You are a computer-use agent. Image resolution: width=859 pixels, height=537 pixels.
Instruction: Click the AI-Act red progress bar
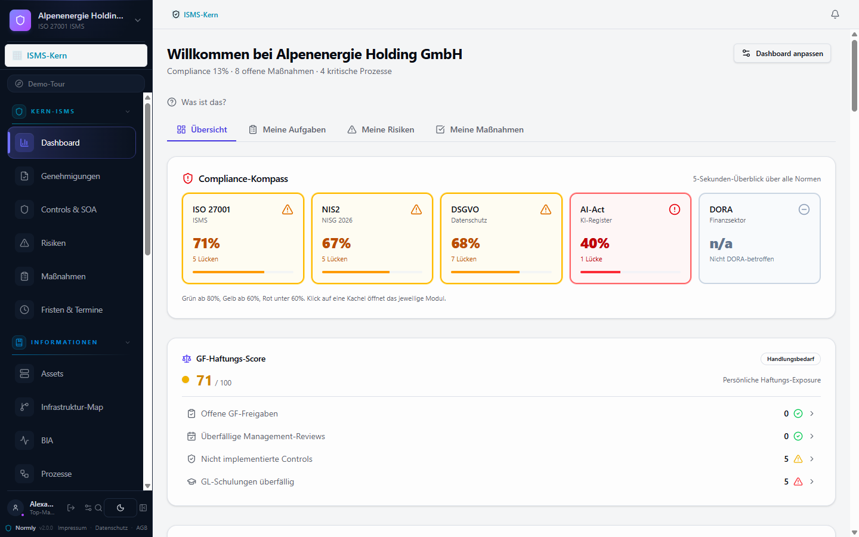point(631,272)
